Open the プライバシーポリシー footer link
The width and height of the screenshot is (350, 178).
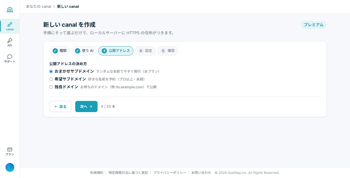point(170,173)
